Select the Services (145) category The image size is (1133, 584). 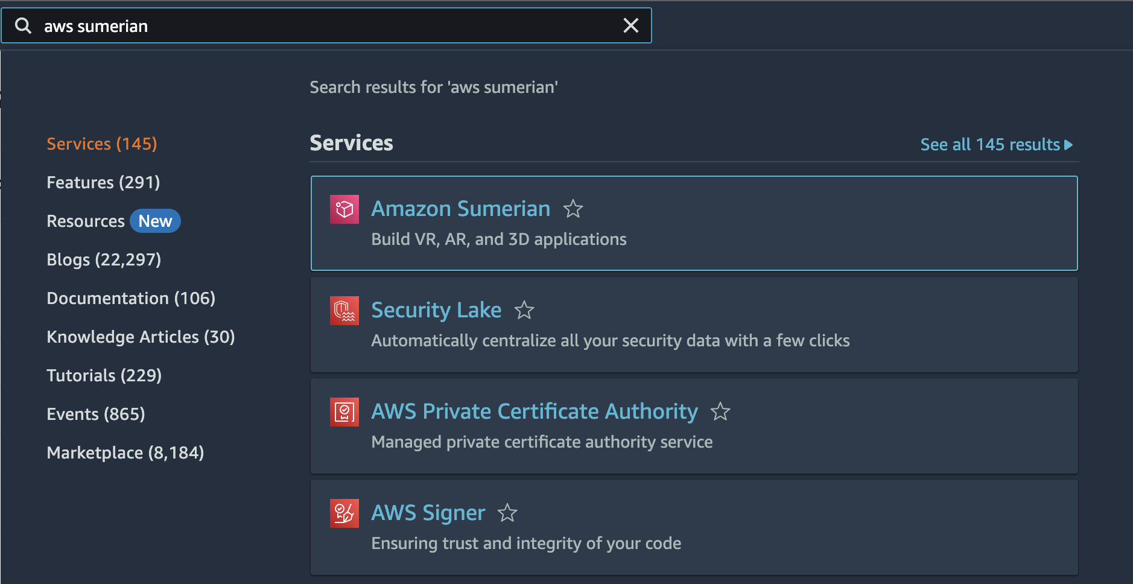[x=102, y=144]
